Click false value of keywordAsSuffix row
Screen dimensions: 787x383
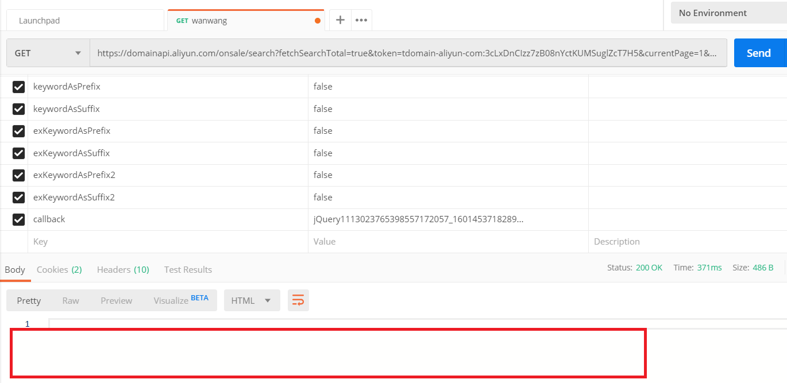(x=323, y=109)
